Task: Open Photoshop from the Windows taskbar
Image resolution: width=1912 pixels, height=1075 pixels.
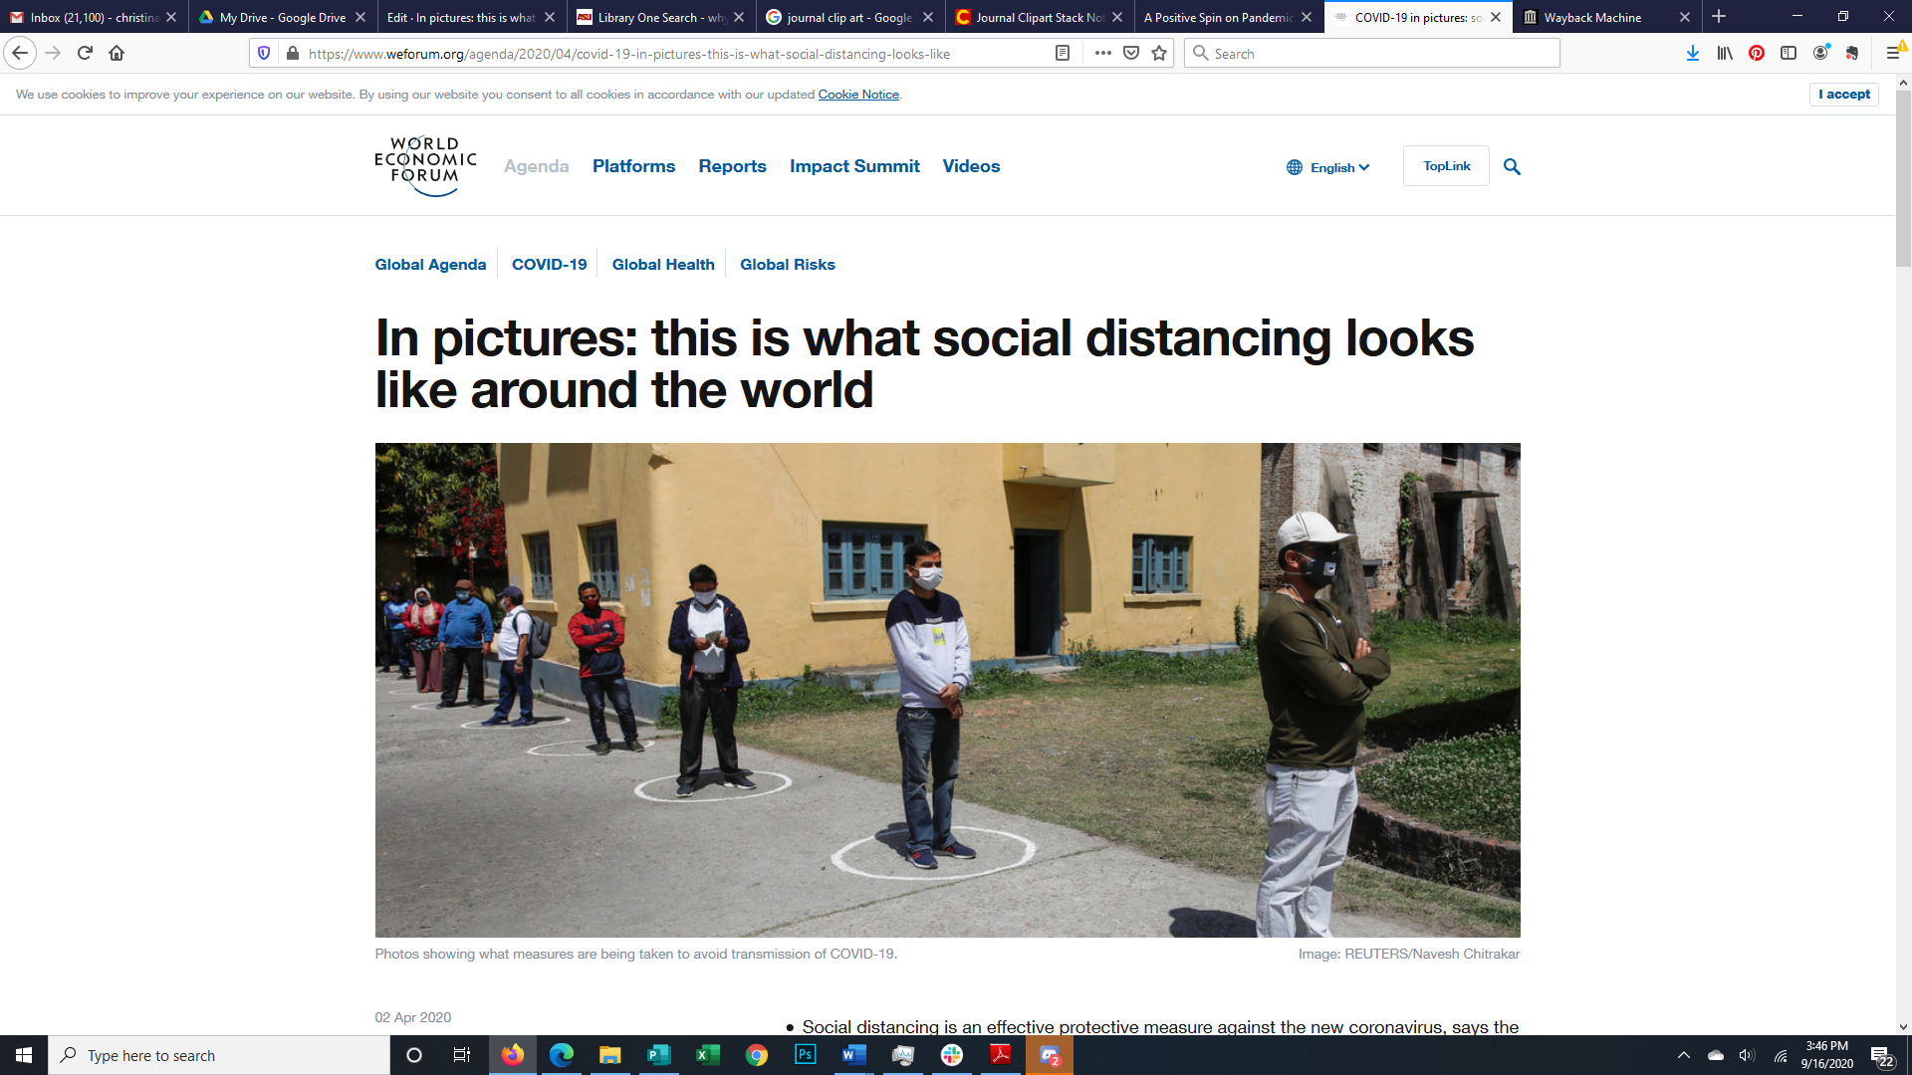Action: 805,1055
